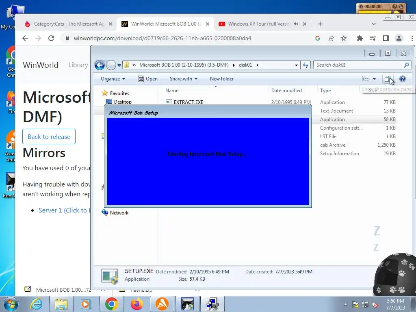The image size is (416, 312).
Task: Click LST File type cell
Action: [328, 136]
